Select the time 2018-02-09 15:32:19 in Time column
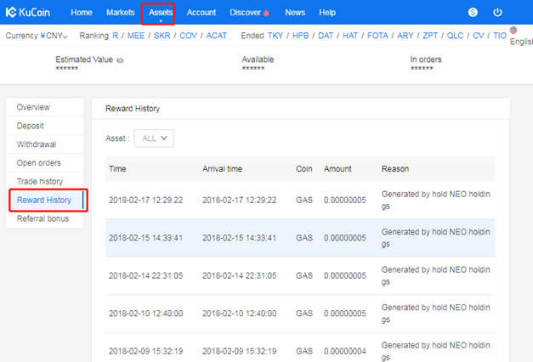 coord(146,351)
